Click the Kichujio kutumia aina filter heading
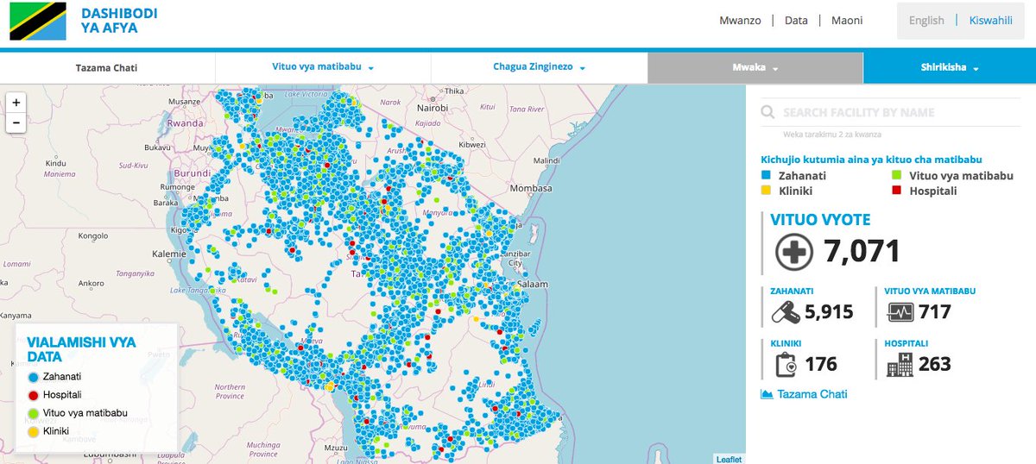Screen dimensions: 1036x464 [x=871, y=160]
